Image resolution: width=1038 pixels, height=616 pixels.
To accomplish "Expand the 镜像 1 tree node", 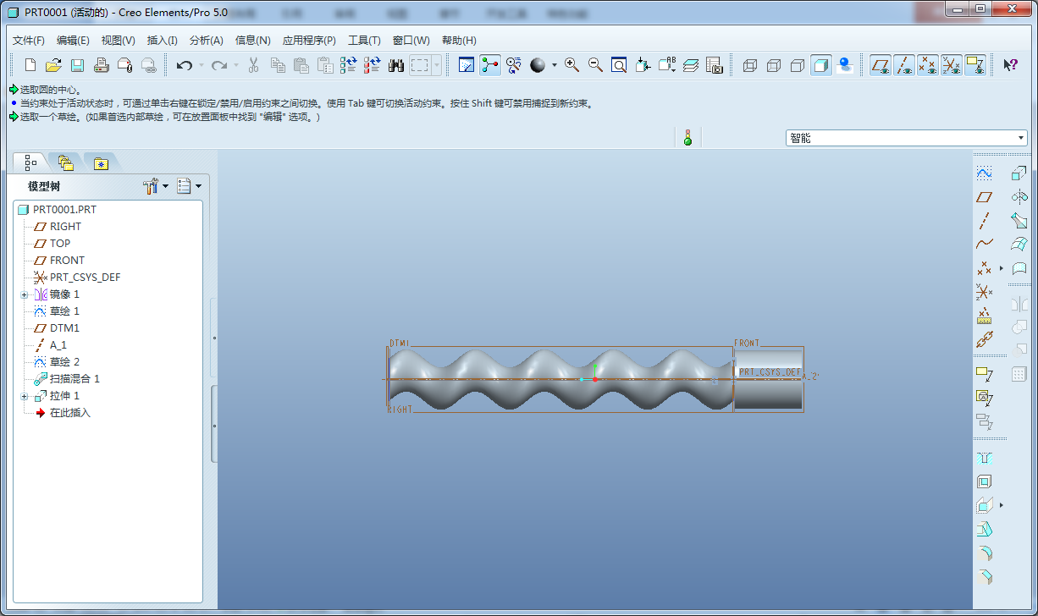I will [x=25, y=294].
